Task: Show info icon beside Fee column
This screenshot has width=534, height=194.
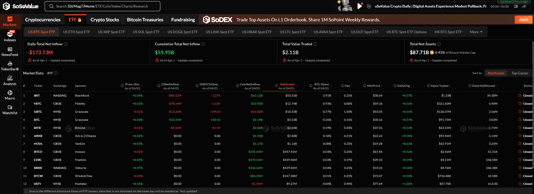Action: [x=343, y=86]
